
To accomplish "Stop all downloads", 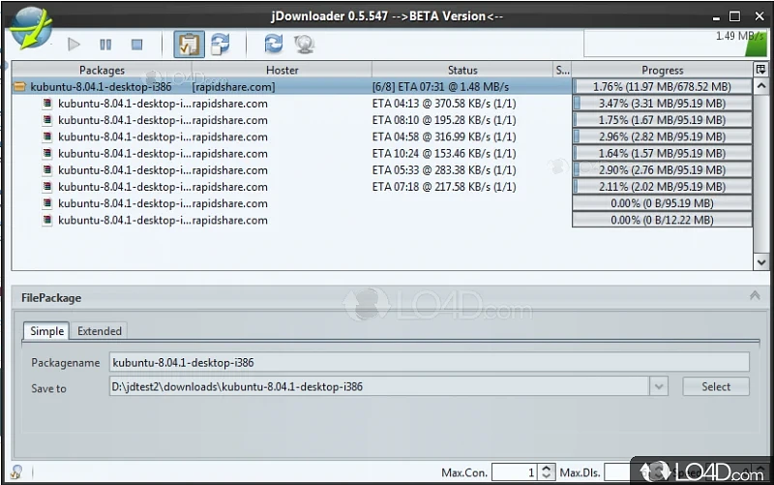I will (136, 45).
